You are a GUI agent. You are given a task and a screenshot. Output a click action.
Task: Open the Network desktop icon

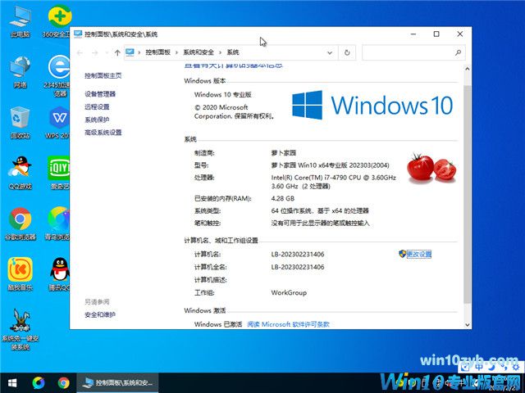click(21, 72)
